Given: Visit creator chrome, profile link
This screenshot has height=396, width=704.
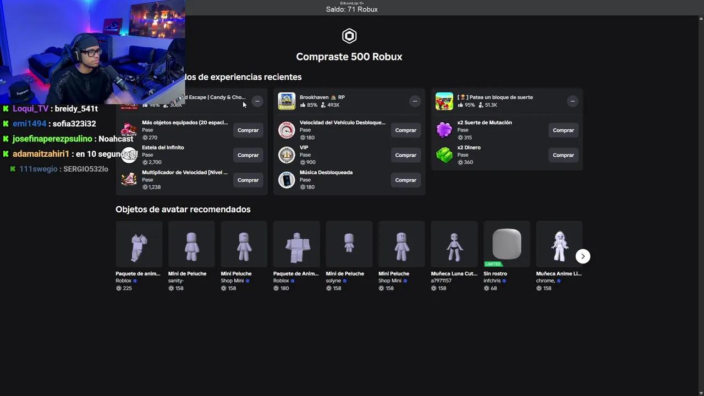Looking at the screenshot, I should (x=546, y=280).
